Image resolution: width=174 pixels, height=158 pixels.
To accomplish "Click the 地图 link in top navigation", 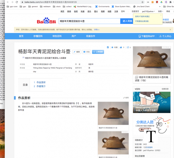I will coord(109,11).
